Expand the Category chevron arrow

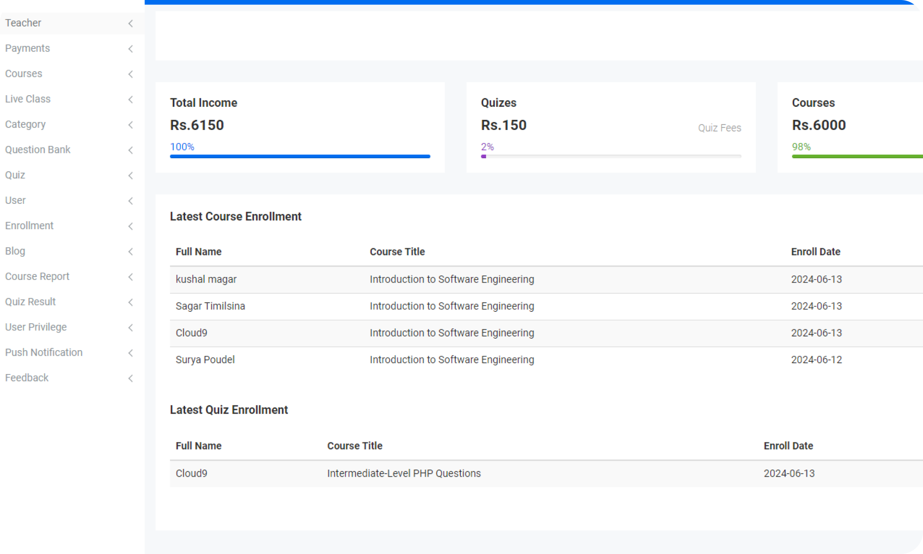point(131,125)
